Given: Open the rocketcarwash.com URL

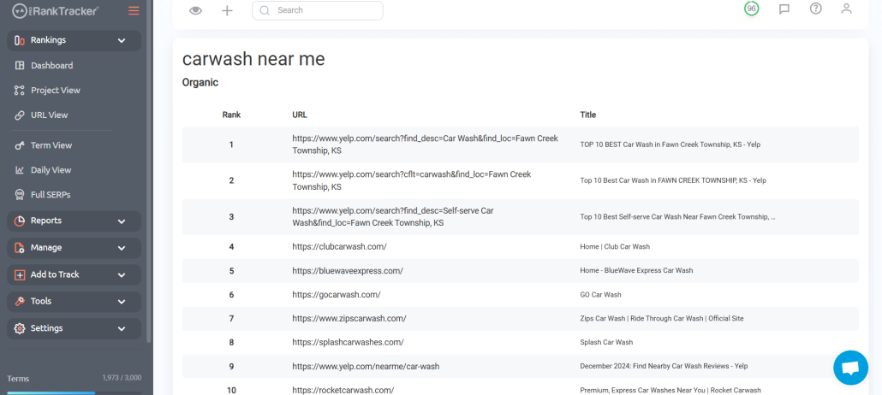Looking at the screenshot, I should click(343, 391).
